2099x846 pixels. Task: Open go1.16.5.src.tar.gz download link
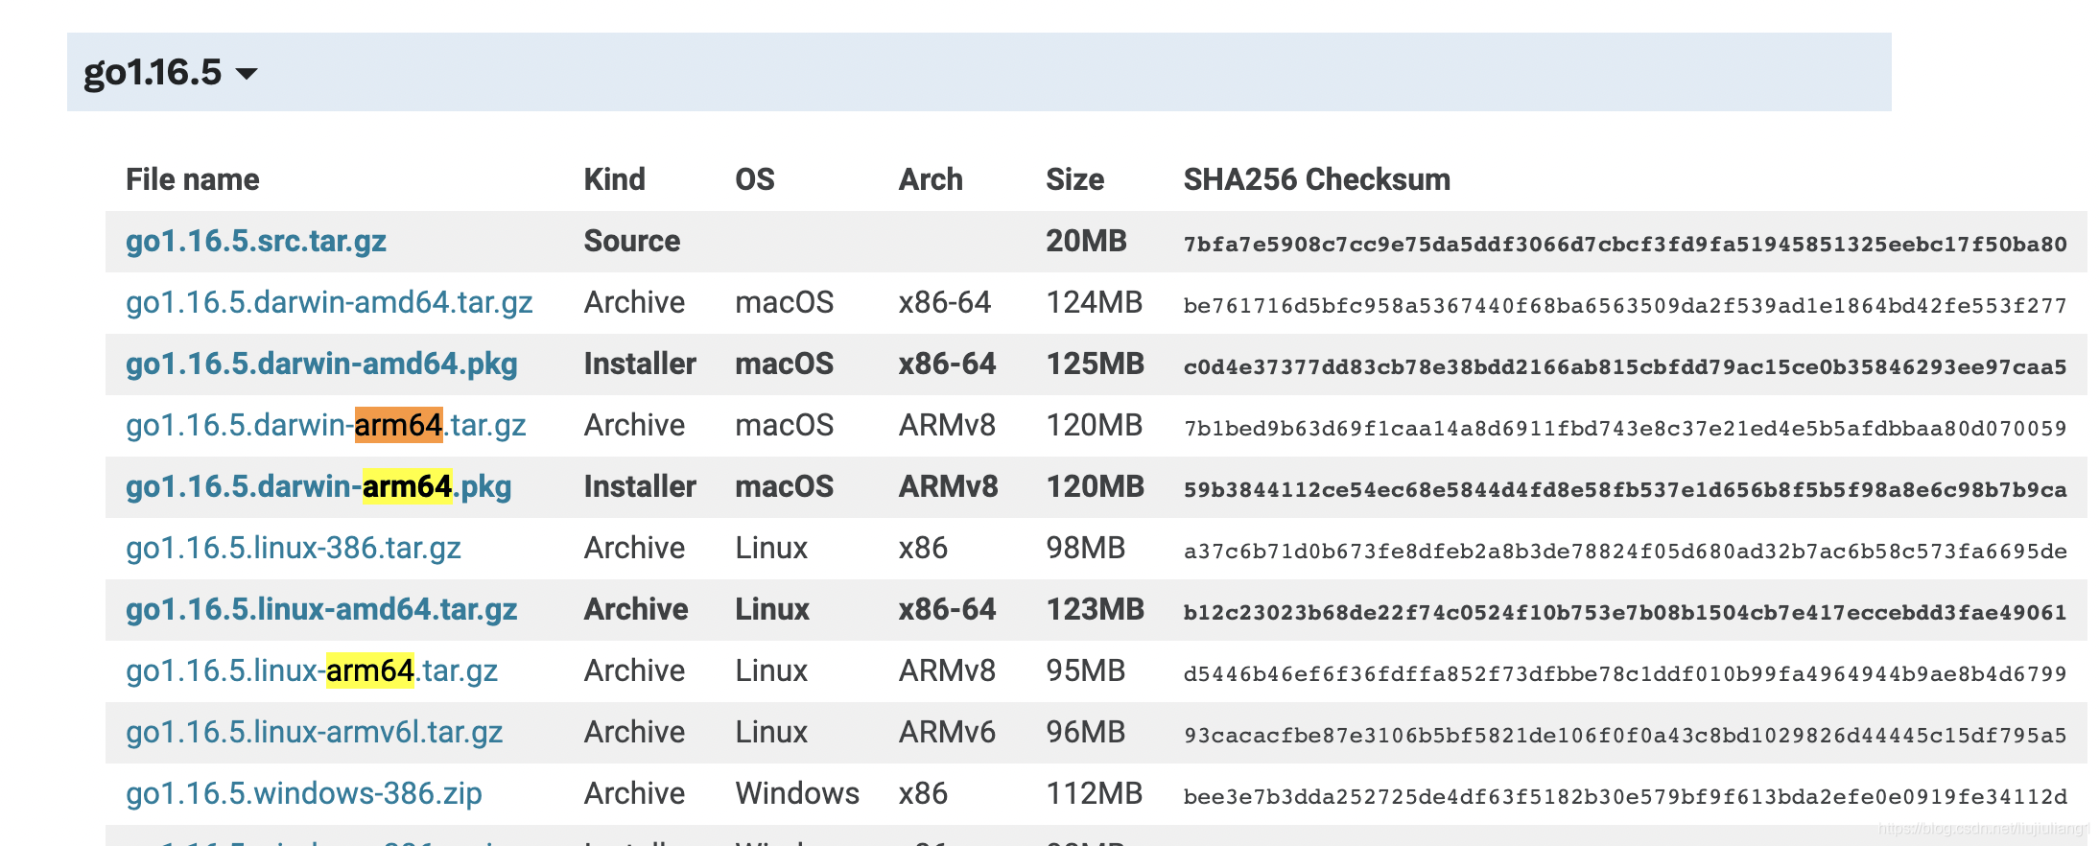[x=256, y=241]
